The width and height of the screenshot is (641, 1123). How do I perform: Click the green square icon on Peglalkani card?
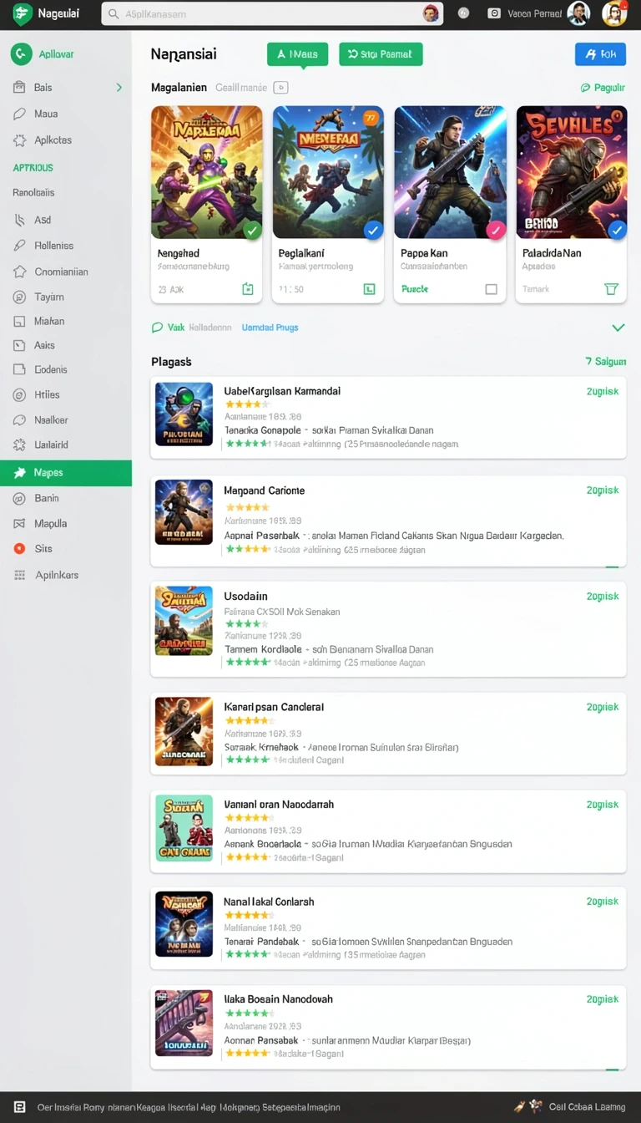click(x=370, y=289)
